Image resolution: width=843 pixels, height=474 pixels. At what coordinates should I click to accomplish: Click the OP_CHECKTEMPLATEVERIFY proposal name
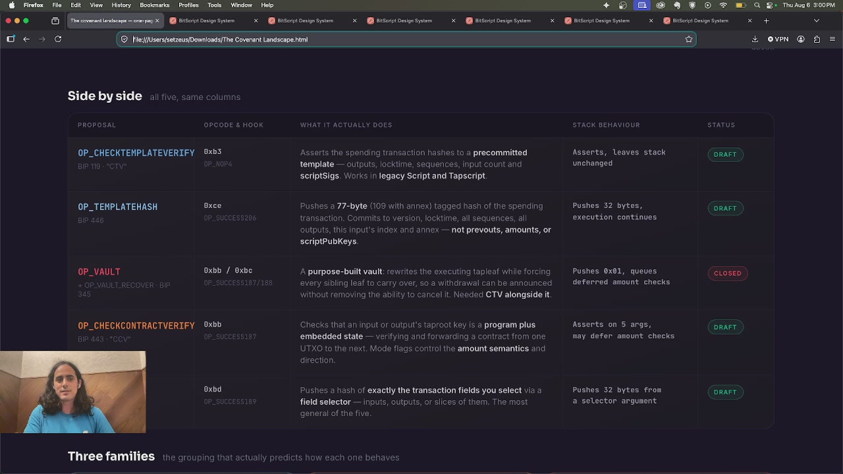pos(136,153)
